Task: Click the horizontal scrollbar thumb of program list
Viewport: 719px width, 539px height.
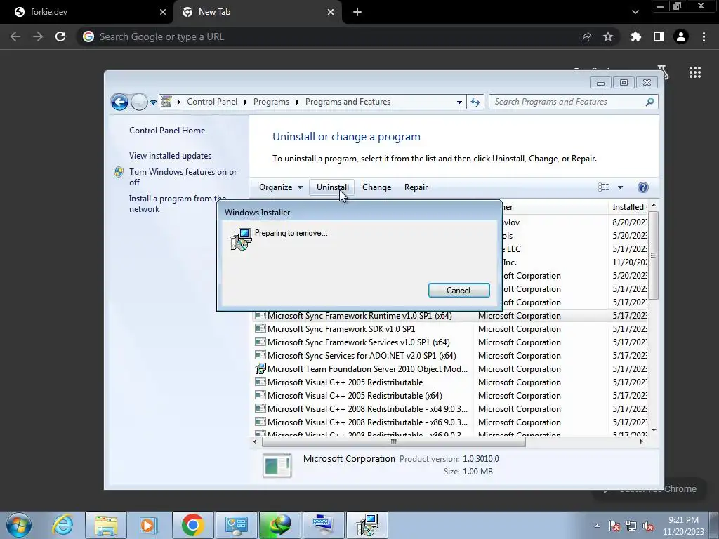Action: (393, 442)
